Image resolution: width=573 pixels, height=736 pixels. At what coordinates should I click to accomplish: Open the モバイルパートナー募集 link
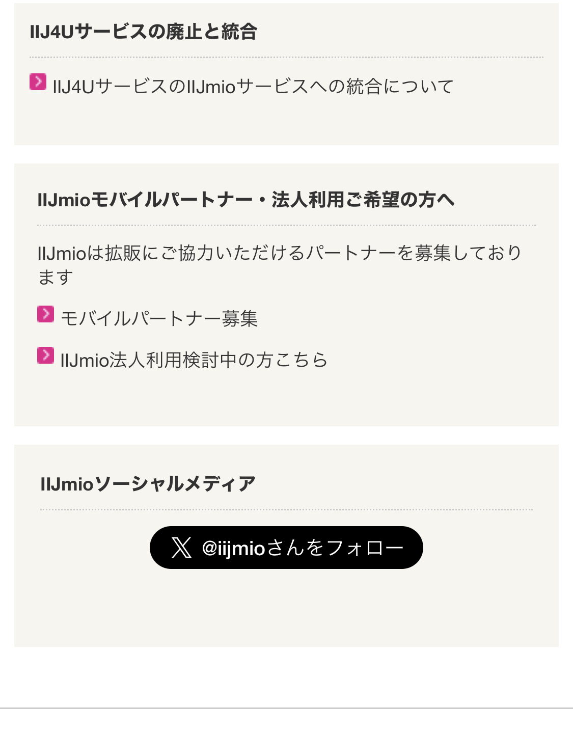tap(159, 319)
